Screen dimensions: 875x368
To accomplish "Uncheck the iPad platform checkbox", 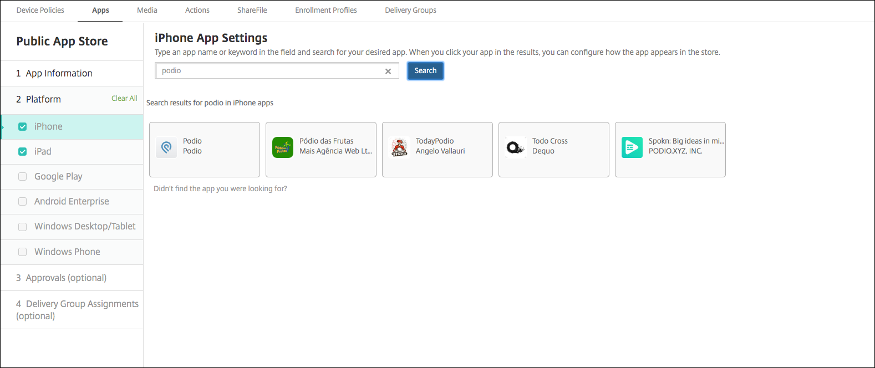I will coord(23,151).
